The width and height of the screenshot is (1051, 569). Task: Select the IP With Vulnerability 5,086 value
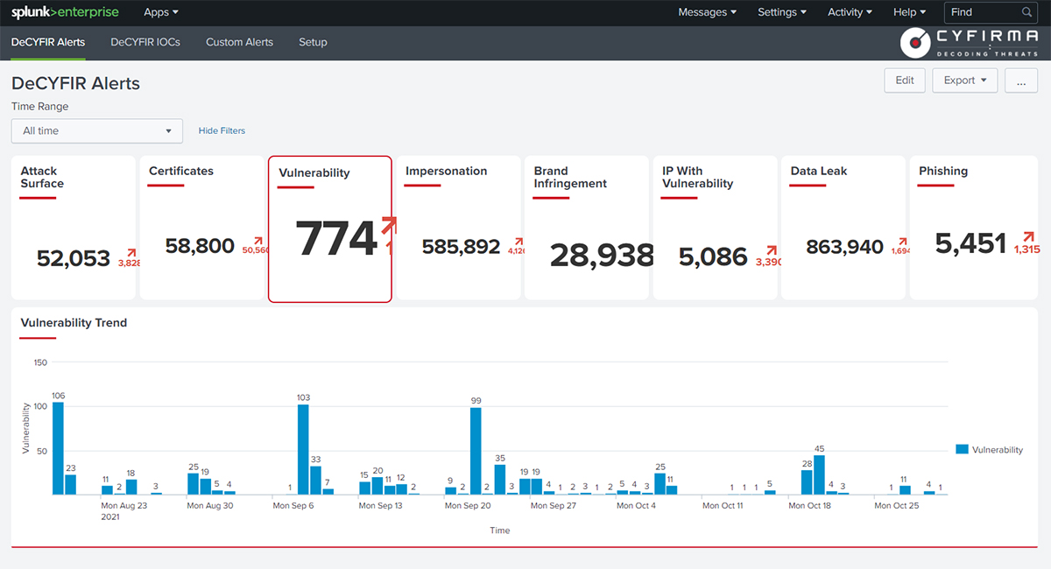[x=713, y=257]
